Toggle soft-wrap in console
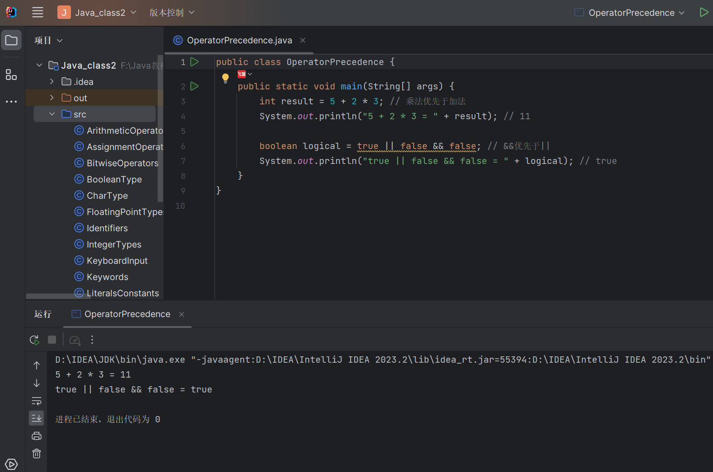The height and width of the screenshot is (472, 713). pos(37,401)
